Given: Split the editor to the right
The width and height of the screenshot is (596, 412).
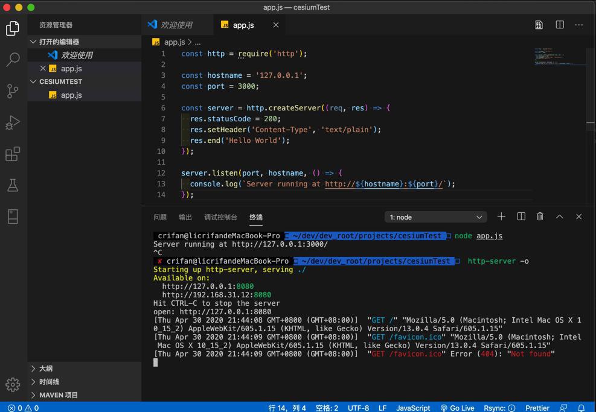Looking at the screenshot, I should [560, 25].
